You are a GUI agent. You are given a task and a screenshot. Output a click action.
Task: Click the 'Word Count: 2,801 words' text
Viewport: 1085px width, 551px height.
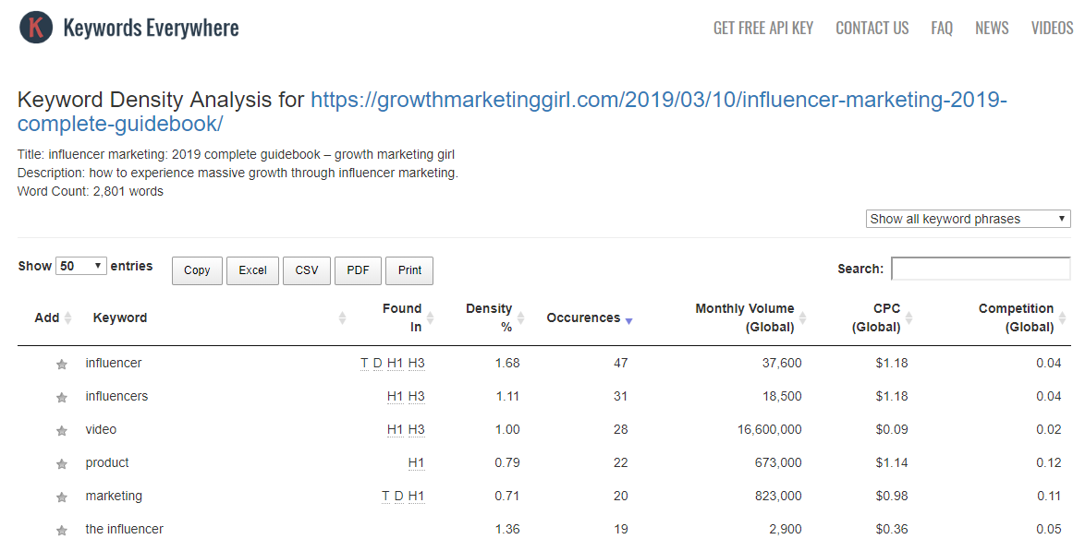click(x=91, y=191)
